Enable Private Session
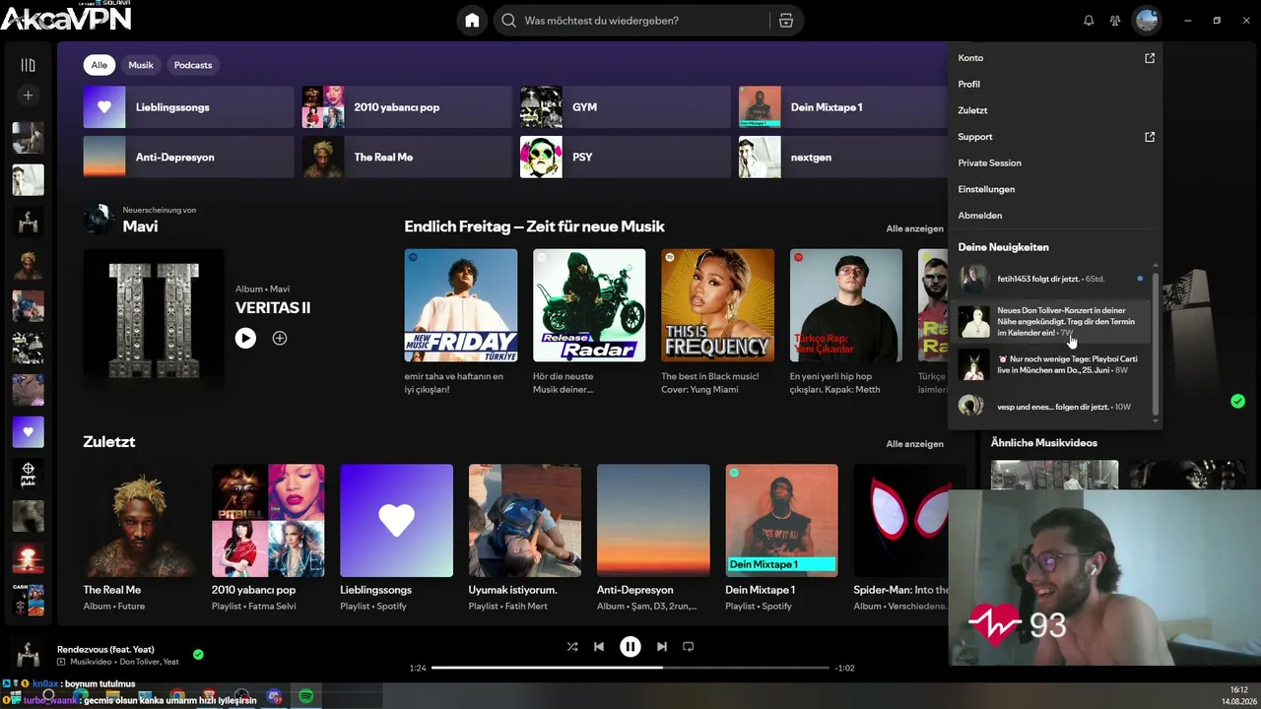This screenshot has width=1261, height=709. tap(1054, 162)
